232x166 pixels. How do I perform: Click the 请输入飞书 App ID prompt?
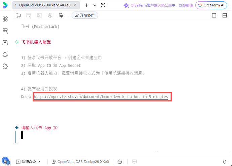tap(39, 128)
